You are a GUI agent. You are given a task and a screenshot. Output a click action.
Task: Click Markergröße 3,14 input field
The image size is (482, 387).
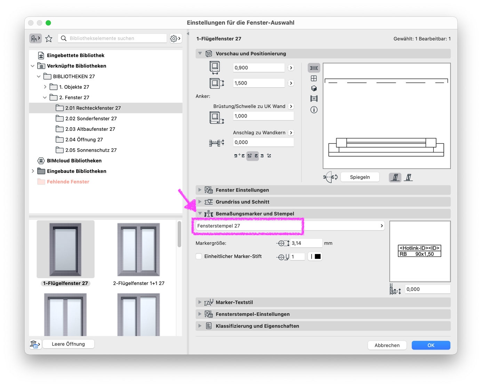(306, 243)
